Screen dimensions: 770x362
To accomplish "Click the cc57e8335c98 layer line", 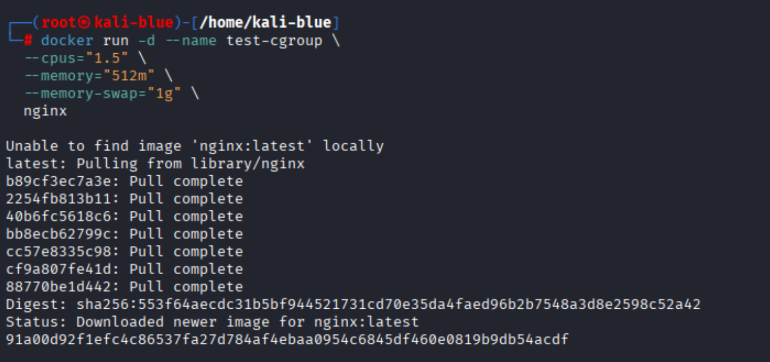I will (x=124, y=251).
